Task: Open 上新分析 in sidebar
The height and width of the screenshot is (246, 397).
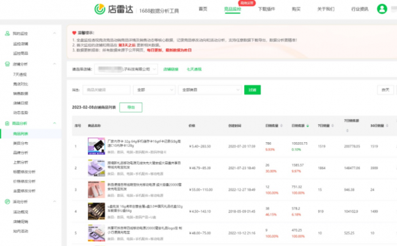Action: click(21, 162)
